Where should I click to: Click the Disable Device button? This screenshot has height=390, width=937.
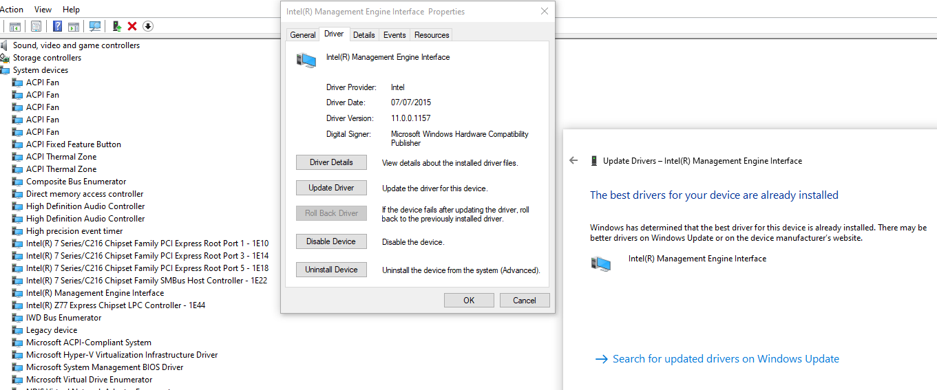tap(331, 241)
